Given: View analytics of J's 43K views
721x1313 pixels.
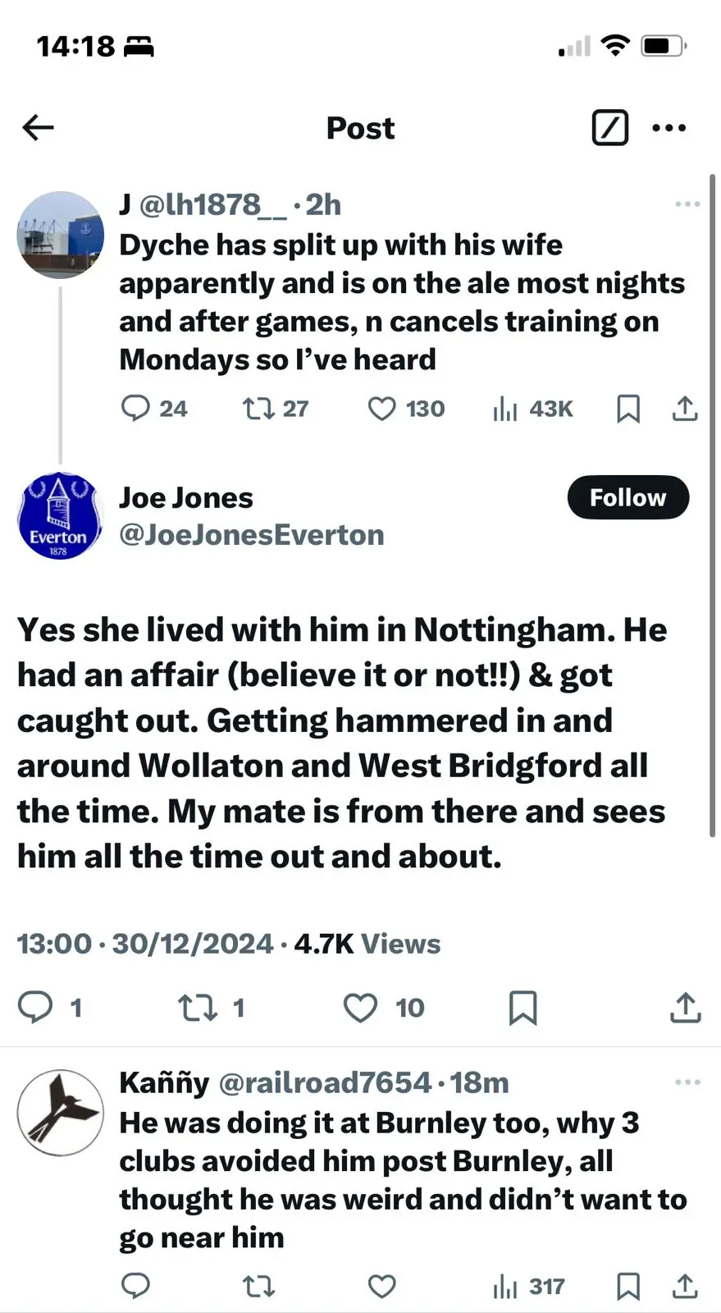Looking at the screenshot, I should pyautogui.click(x=505, y=408).
